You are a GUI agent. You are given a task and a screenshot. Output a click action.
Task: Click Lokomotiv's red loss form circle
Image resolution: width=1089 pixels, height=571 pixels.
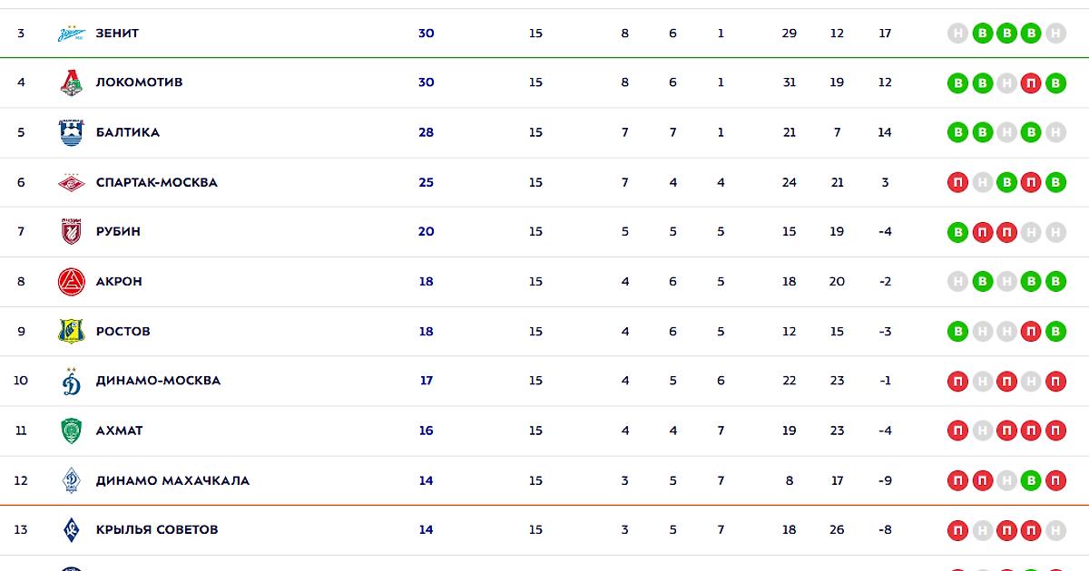(x=1031, y=83)
